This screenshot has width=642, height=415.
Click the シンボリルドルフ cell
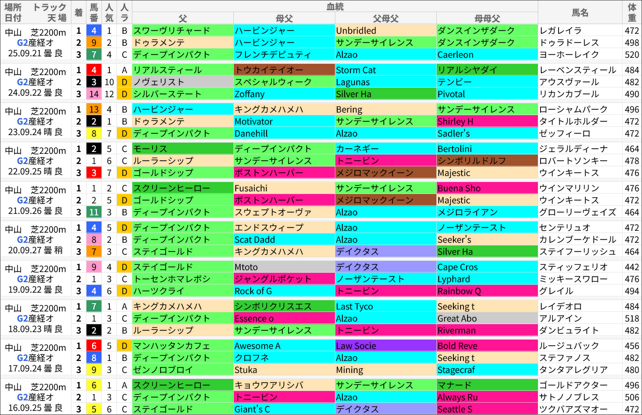(487, 161)
